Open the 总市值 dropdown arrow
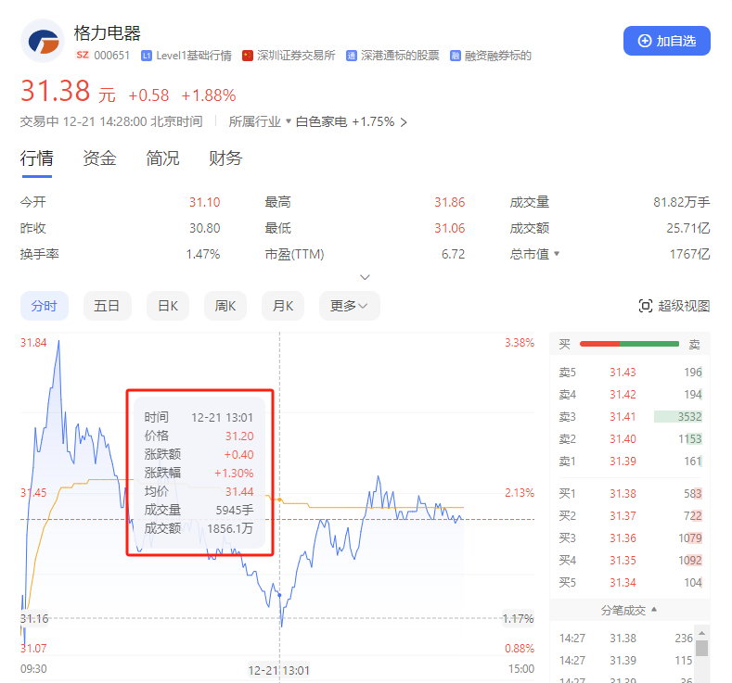The height and width of the screenshot is (683, 732). coord(557,254)
